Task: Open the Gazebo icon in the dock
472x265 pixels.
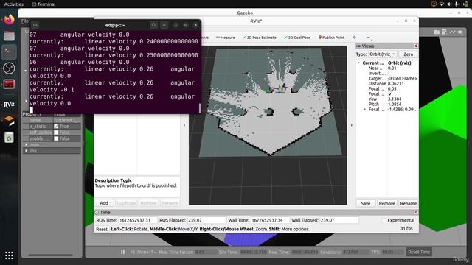Action: 9,121
